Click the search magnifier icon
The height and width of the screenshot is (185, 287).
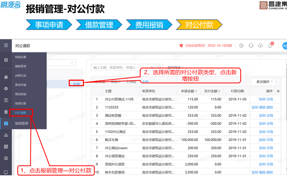[159, 67]
